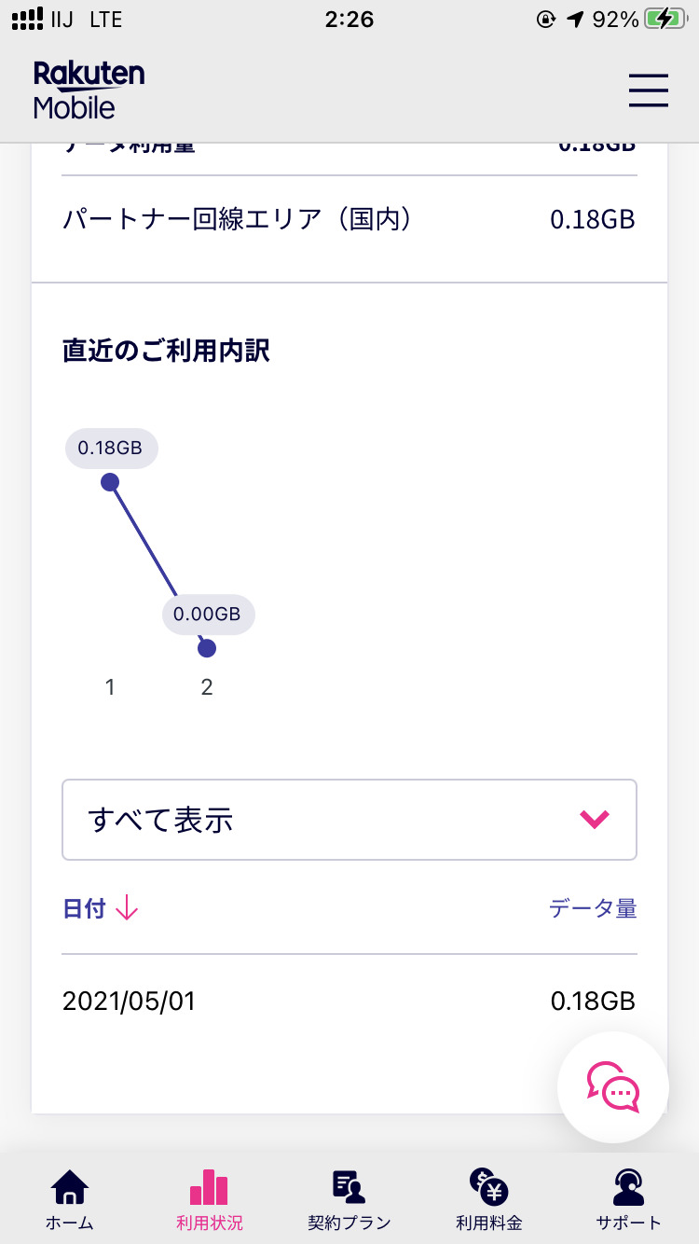Tap the 2021/05/01 usage row
699x1244 pixels.
point(349,1002)
